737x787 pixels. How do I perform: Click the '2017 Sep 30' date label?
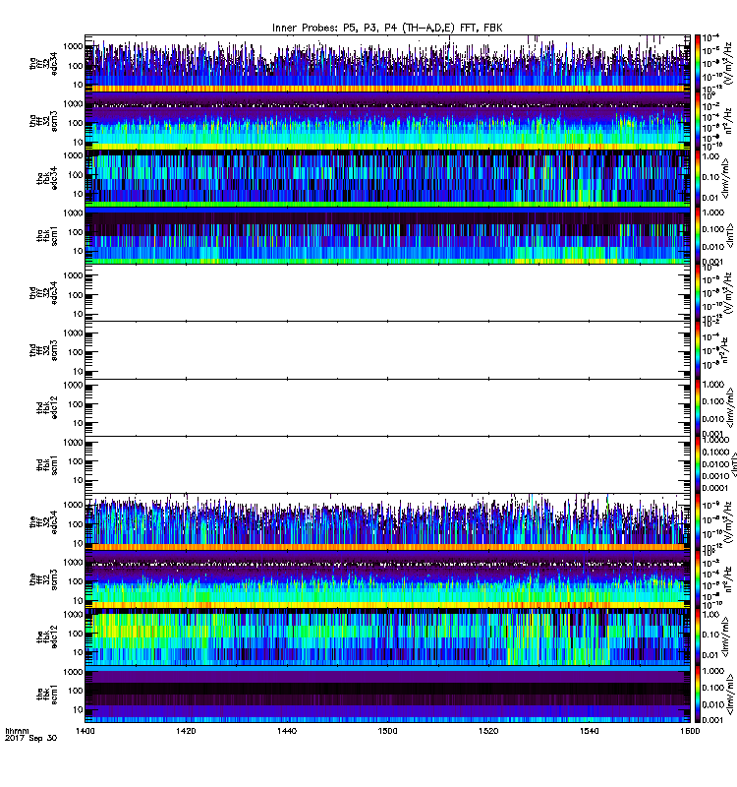coord(30,739)
